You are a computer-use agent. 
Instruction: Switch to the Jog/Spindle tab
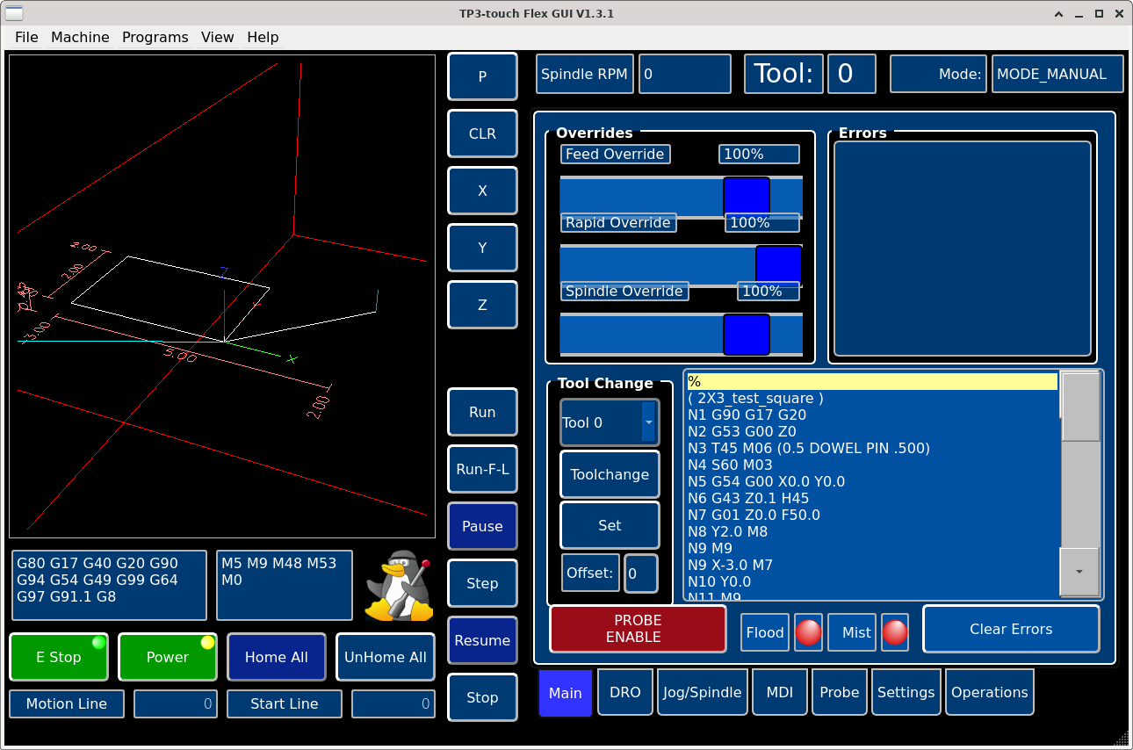(x=703, y=692)
